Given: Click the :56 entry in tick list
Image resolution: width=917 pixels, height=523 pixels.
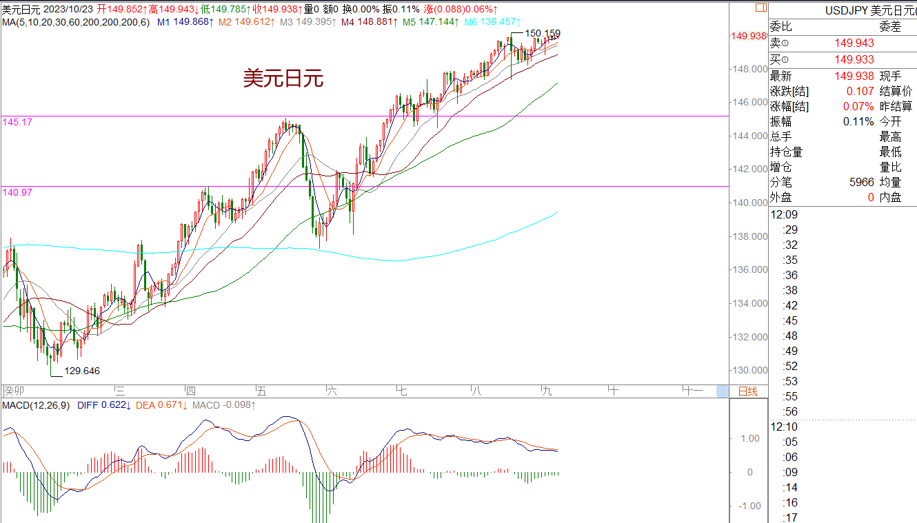Looking at the screenshot, I should (790, 411).
